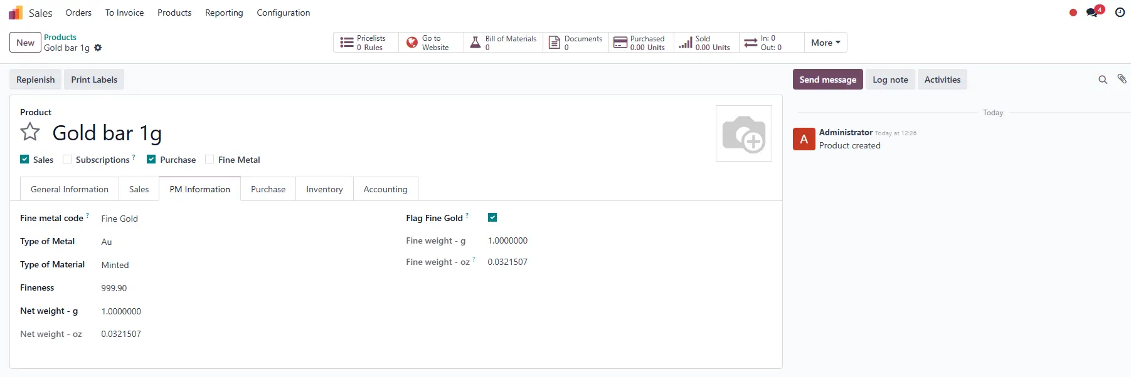Search messages magnifier icon in chatter
The width and height of the screenshot is (1131, 377).
pyautogui.click(x=1103, y=80)
